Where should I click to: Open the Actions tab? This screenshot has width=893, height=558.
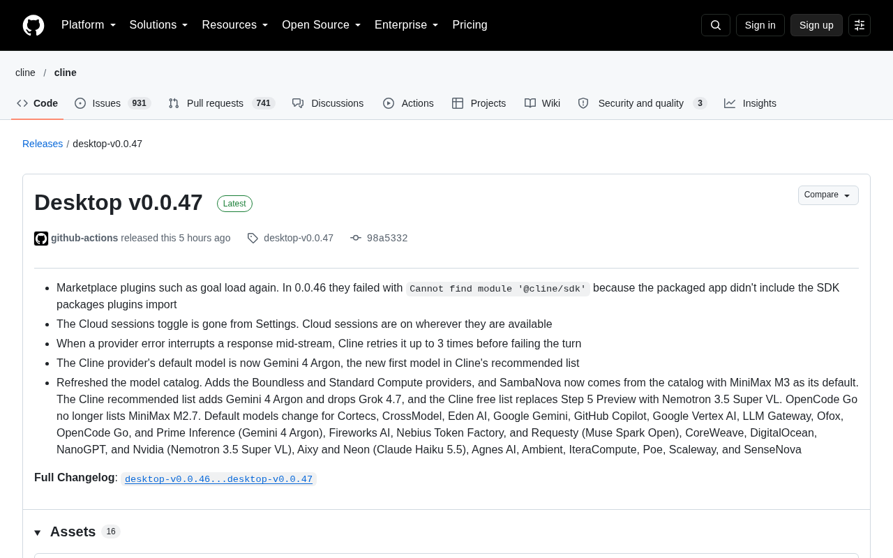tap(408, 103)
